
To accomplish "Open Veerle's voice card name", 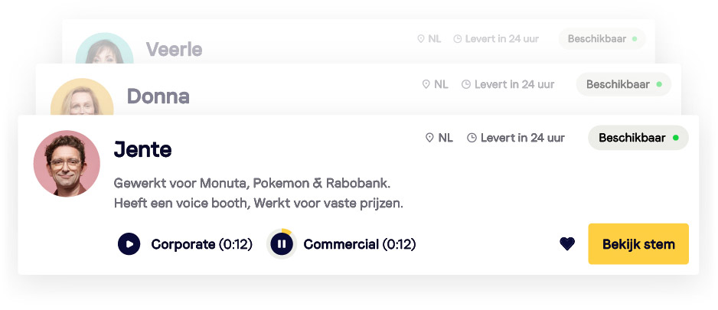I will point(174,50).
